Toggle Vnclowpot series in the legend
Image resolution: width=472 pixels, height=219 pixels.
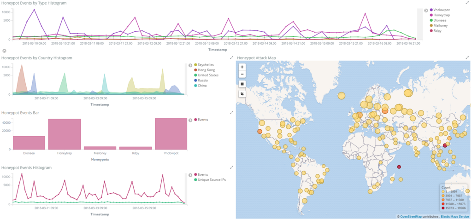tap(440, 10)
